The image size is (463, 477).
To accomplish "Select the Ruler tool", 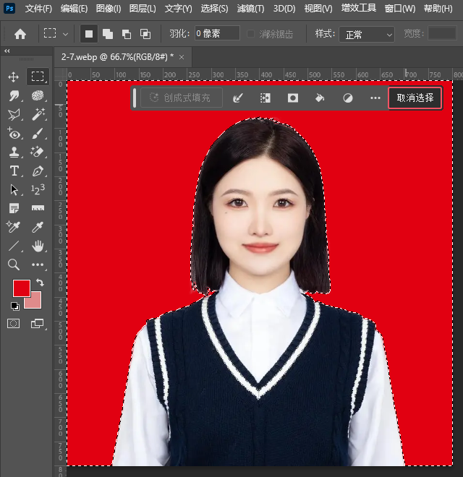I will coord(38,208).
